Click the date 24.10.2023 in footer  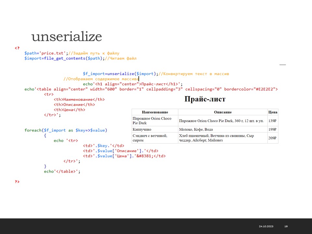[266, 226]
